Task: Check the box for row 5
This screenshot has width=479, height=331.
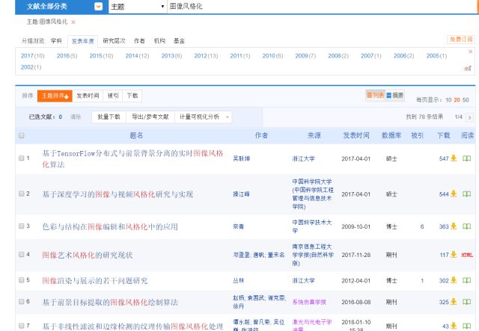Action: pyautogui.click(x=22, y=280)
